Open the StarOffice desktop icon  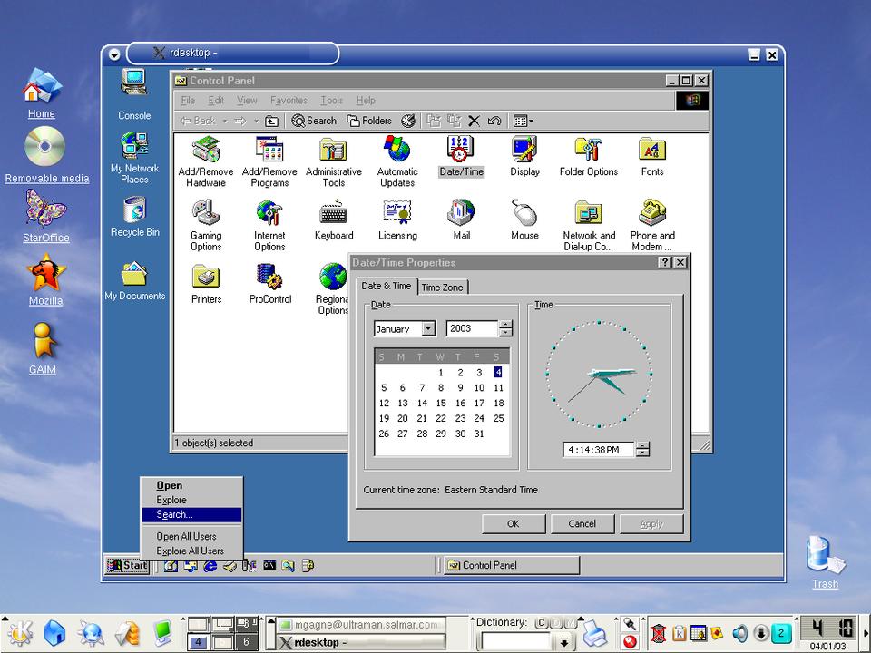(45, 211)
